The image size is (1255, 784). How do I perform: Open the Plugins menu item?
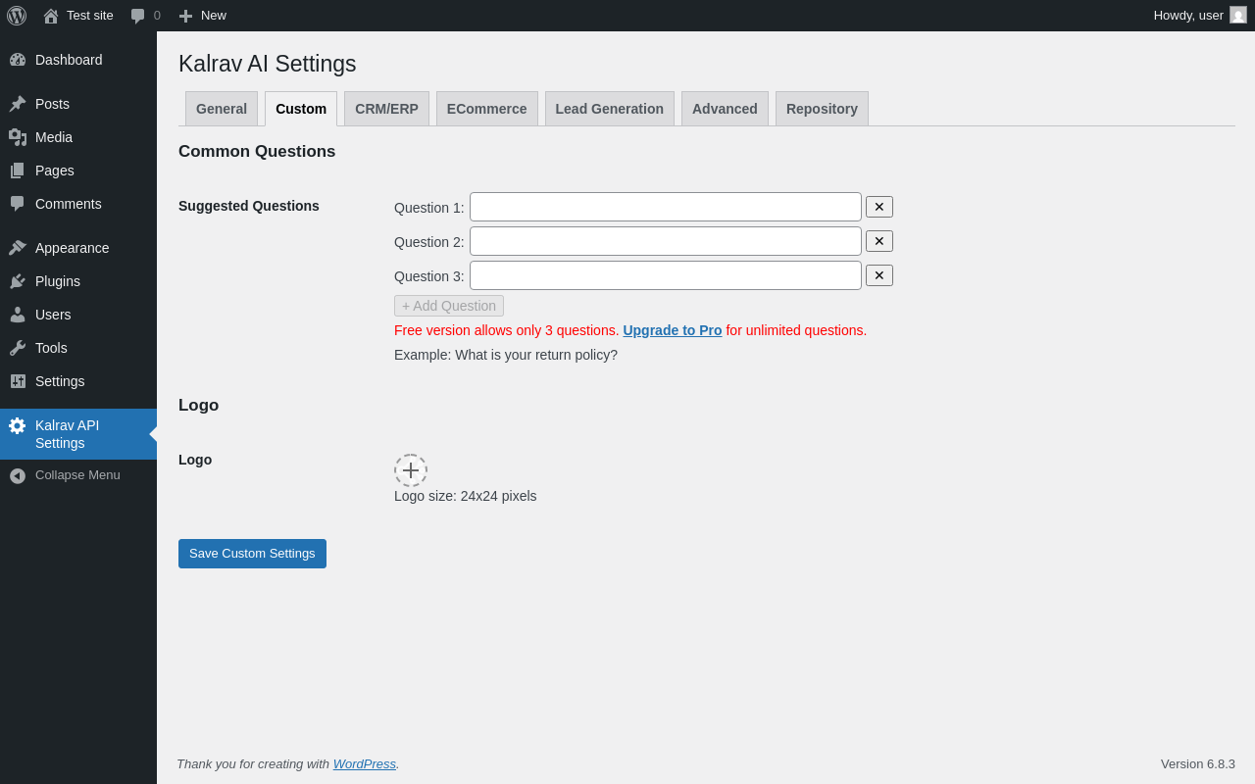click(58, 281)
